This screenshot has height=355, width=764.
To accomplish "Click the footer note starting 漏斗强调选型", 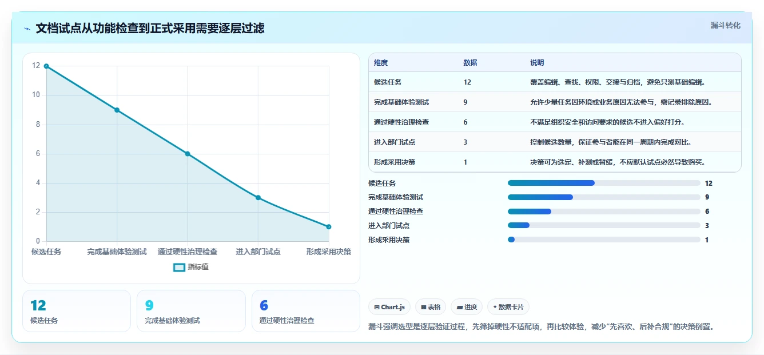I will tap(542, 327).
